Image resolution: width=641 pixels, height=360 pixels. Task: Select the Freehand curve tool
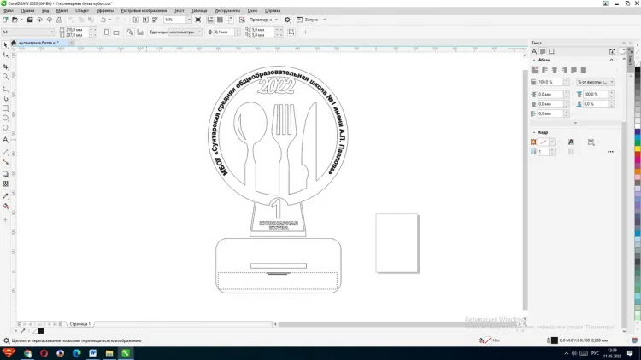5,89
